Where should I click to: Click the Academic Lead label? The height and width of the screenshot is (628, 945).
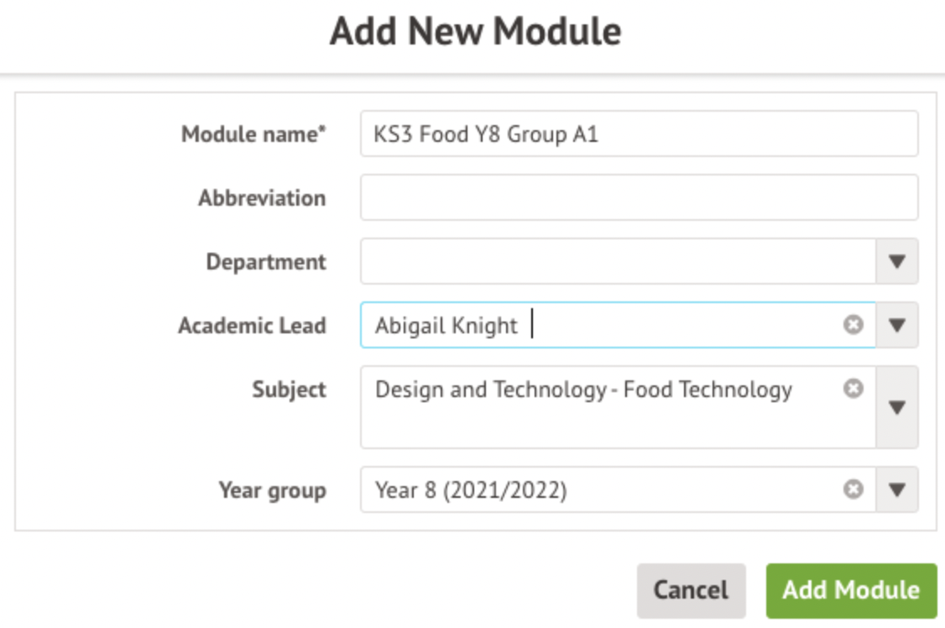252,326
